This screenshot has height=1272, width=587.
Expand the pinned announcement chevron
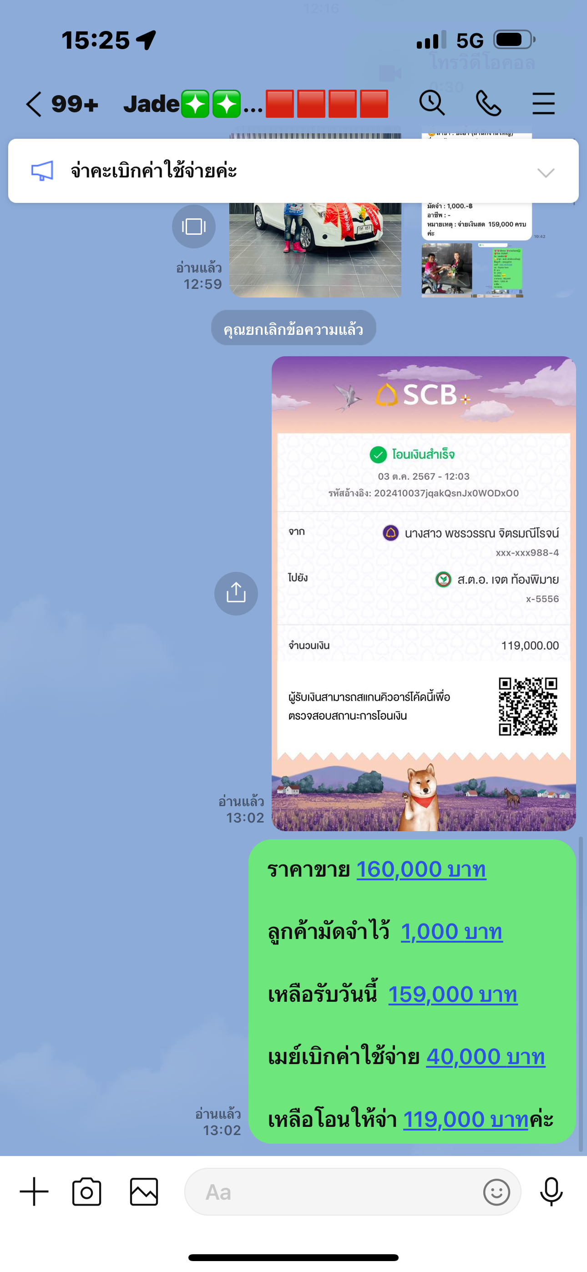[546, 172]
